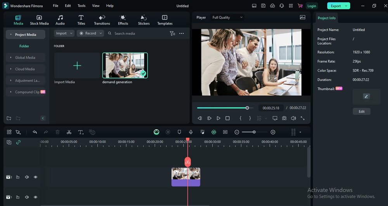Toggle auto ripple green icon
Screen dimensions: 388x206
pos(214,132)
